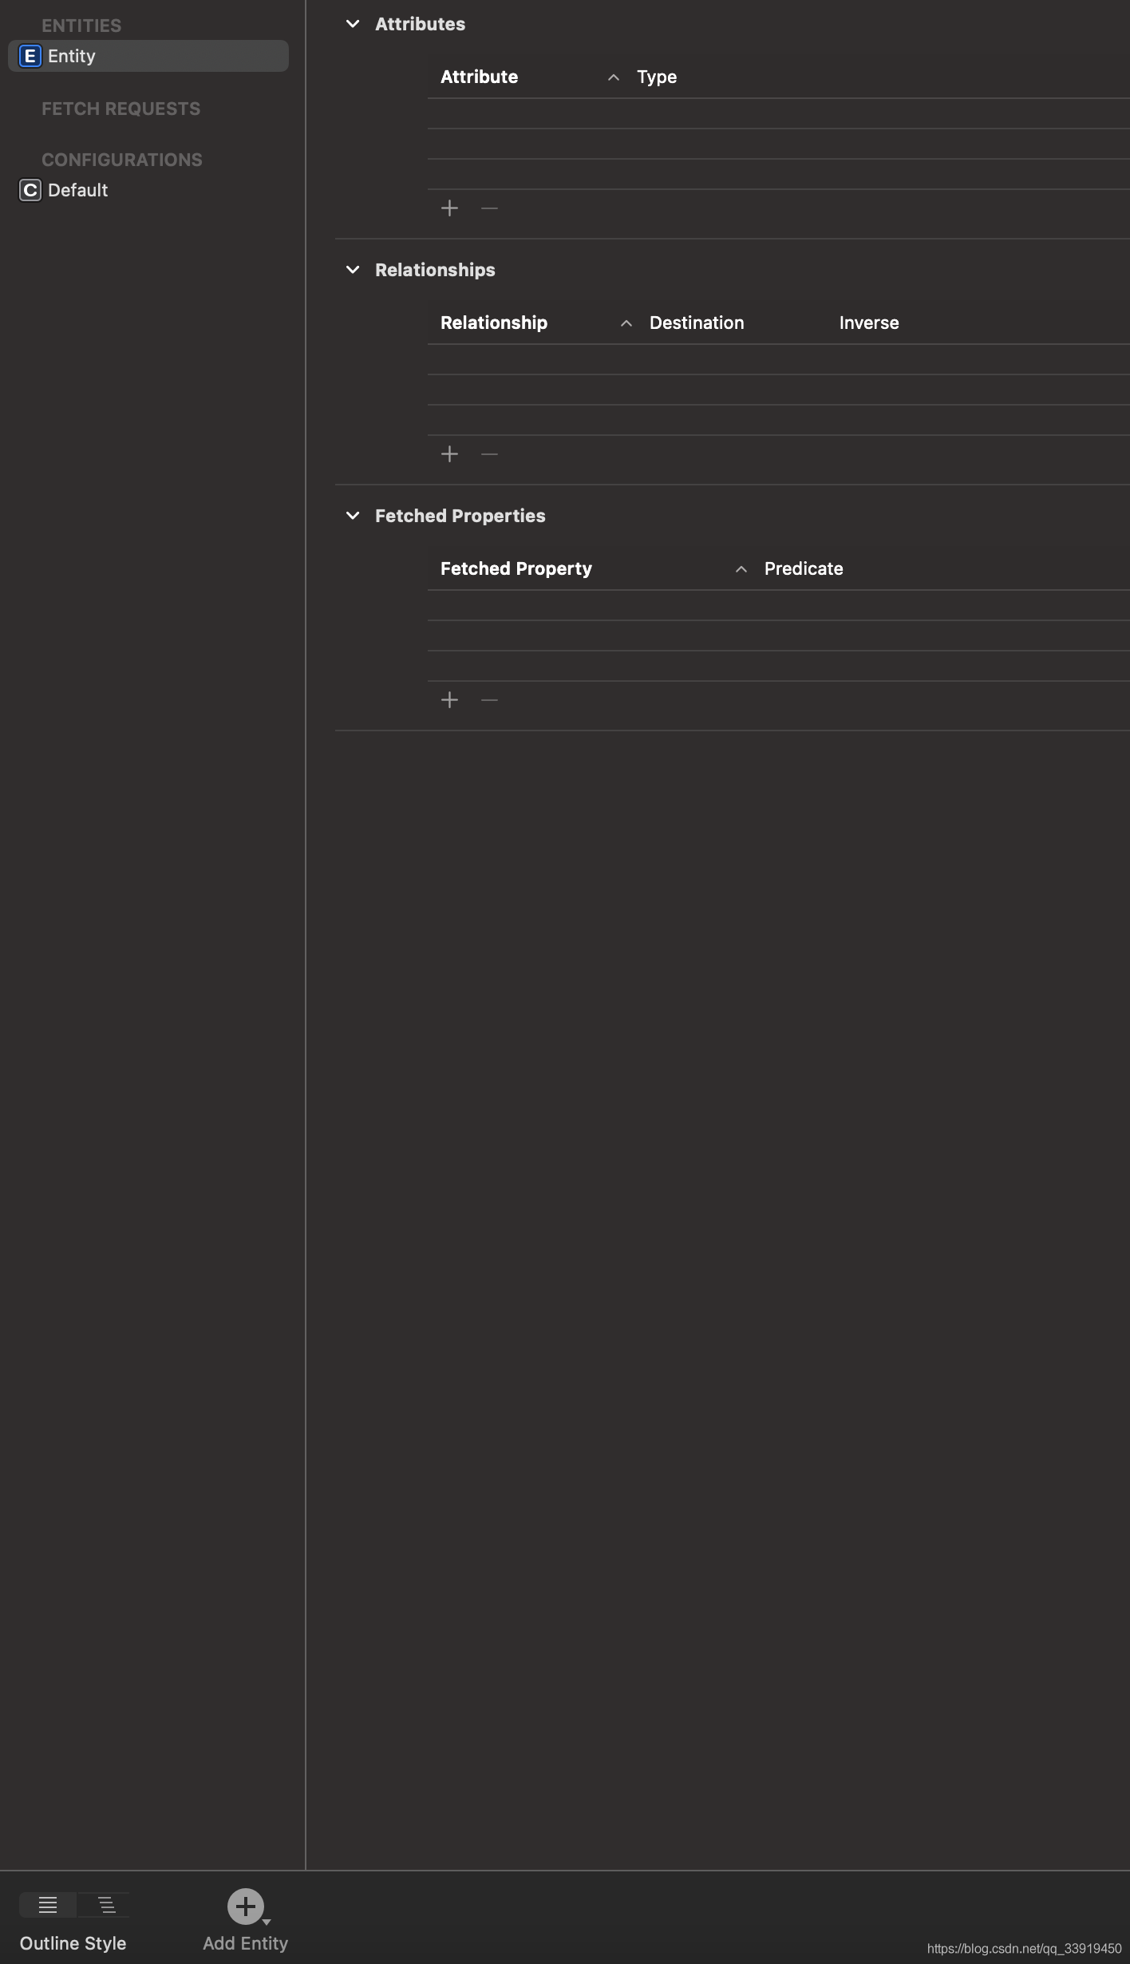Click the Outline Style label
Screen dimensions: 1130x1964
click(73, 1943)
